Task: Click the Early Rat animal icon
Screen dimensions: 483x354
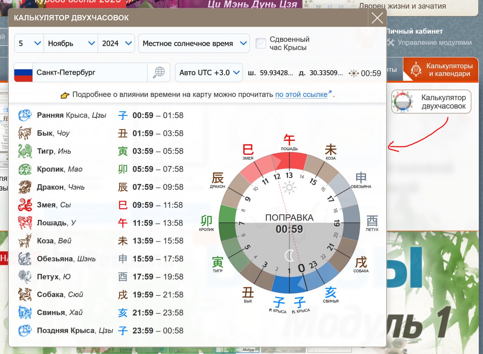Action: click(x=25, y=115)
